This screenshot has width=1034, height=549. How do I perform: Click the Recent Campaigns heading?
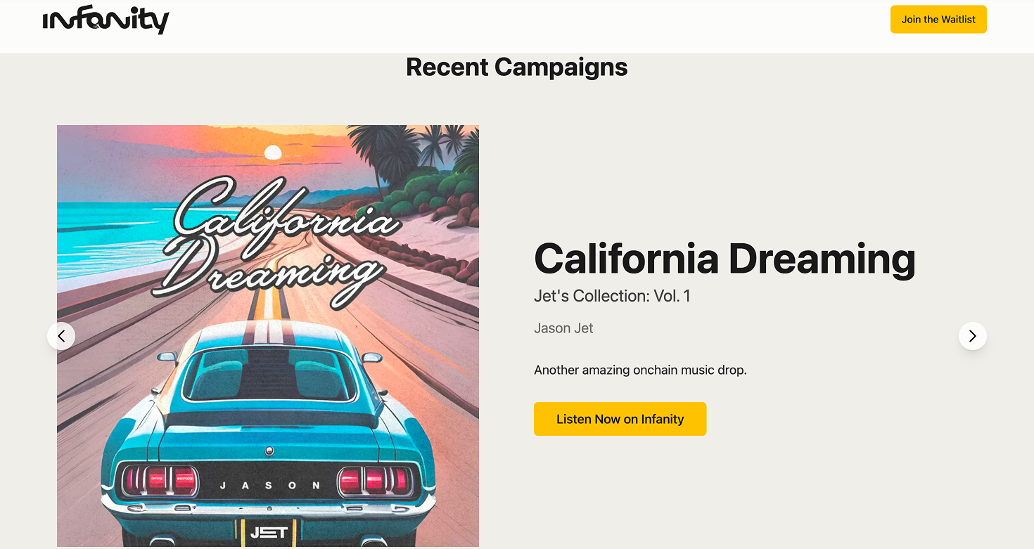(516, 67)
